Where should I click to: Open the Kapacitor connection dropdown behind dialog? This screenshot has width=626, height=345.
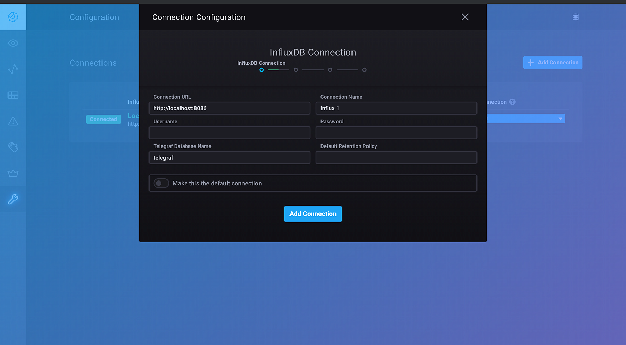(526, 119)
